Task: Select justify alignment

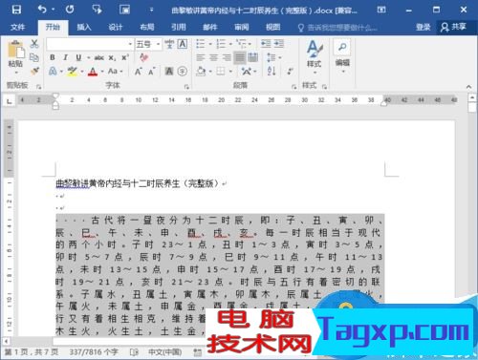Action: [x=240, y=57]
